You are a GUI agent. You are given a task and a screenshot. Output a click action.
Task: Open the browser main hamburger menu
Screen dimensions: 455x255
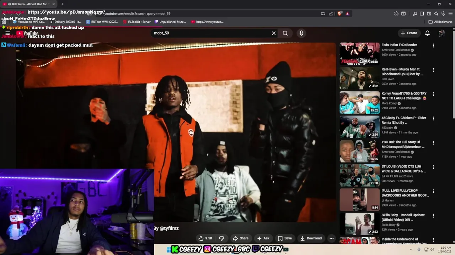(x=450, y=13)
